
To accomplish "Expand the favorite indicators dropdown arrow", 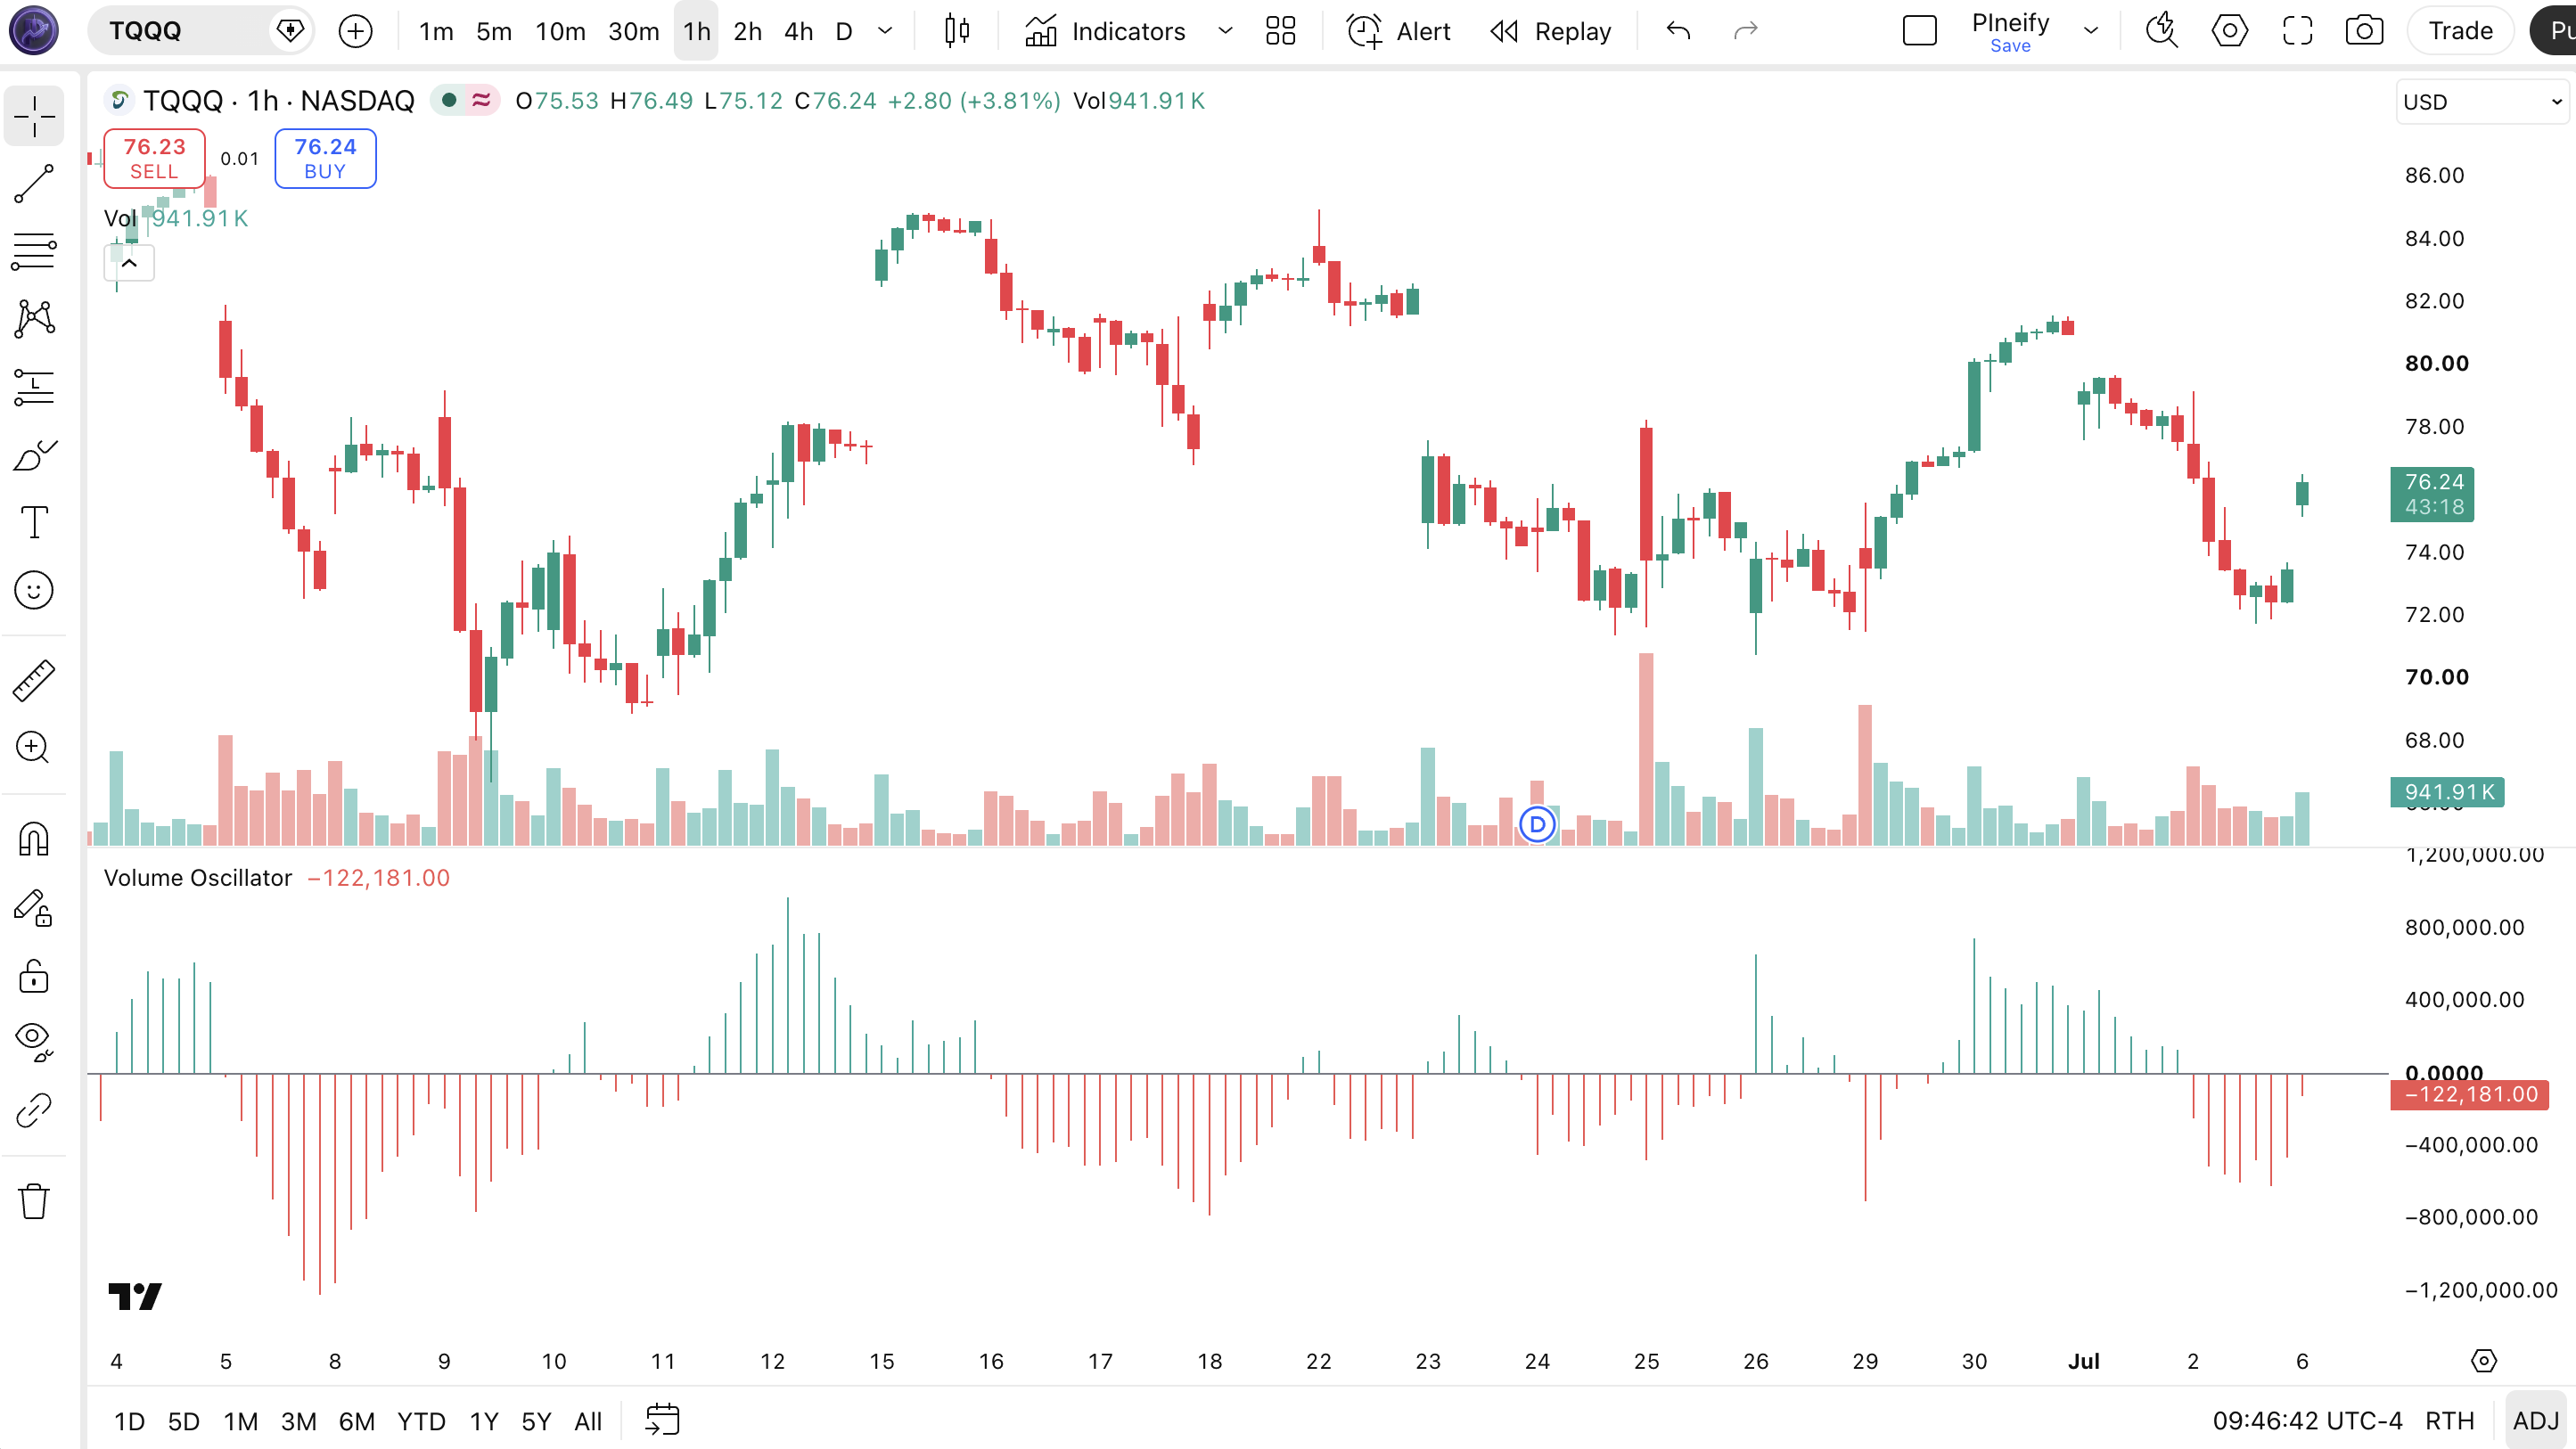I will click(x=1225, y=31).
